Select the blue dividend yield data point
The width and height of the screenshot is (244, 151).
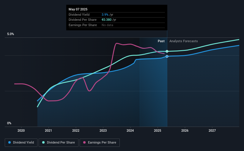(x=167, y=56)
